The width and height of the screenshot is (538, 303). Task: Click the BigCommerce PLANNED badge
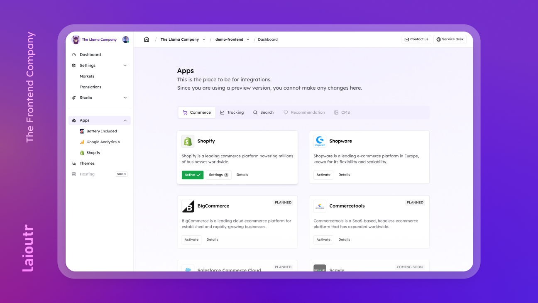click(x=283, y=203)
